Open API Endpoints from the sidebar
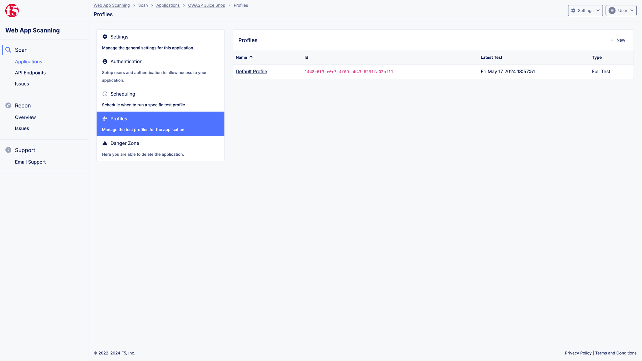This screenshot has width=642, height=361. click(30, 72)
